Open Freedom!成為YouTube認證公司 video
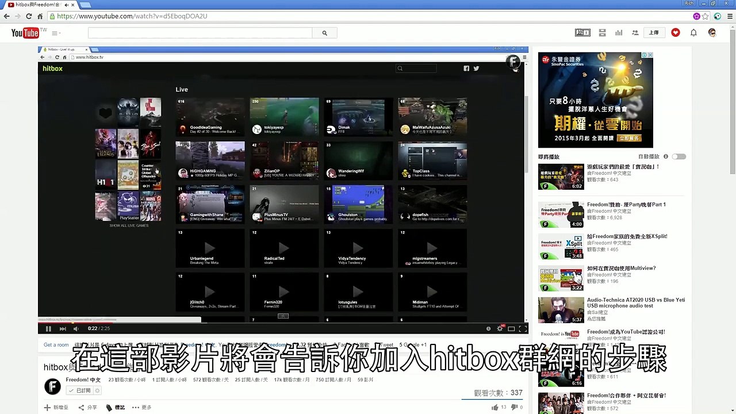 point(626,332)
